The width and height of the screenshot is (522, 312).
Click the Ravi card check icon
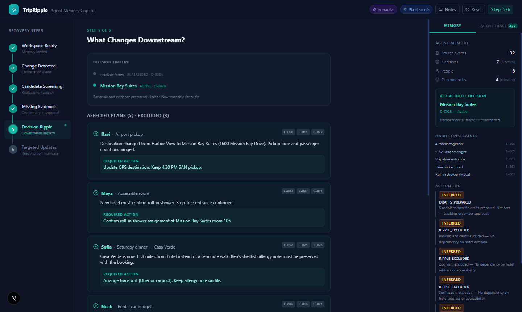tap(96, 134)
